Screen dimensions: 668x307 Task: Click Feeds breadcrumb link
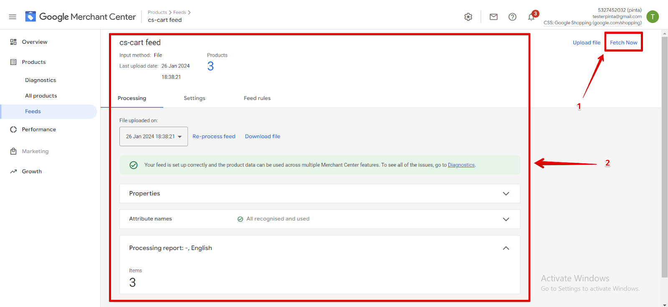[180, 12]
